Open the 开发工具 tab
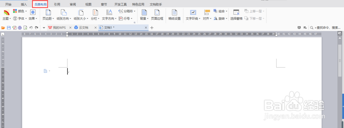The image size is (344, 128). click(x=120, y=4)
